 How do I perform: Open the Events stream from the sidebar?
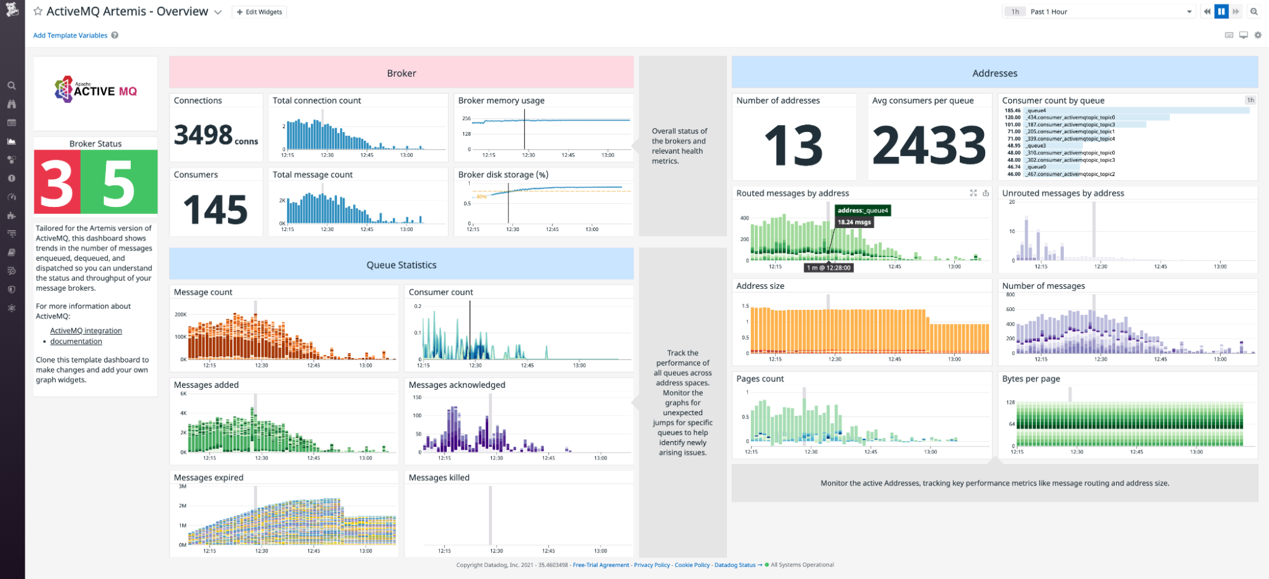11,123
